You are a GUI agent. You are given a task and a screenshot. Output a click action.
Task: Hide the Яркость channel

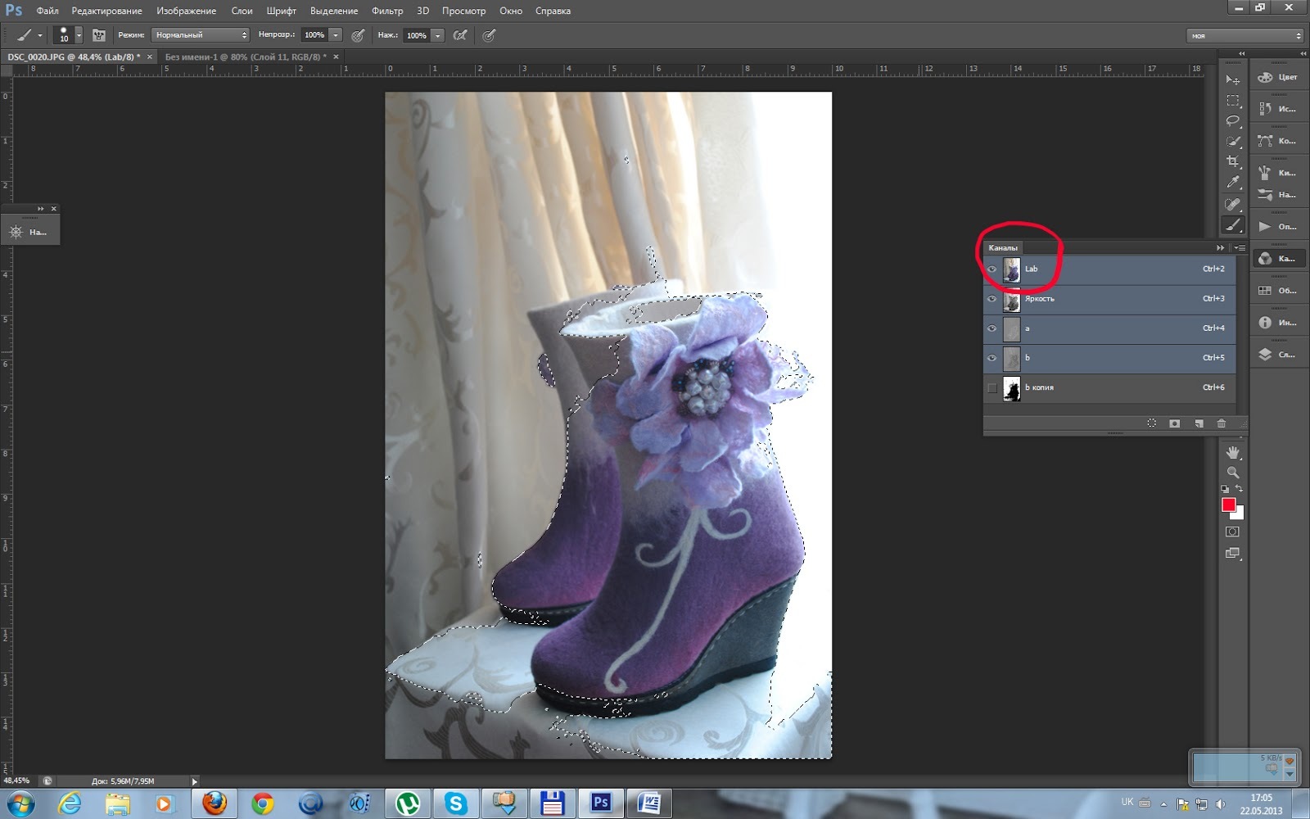[992, 299]
